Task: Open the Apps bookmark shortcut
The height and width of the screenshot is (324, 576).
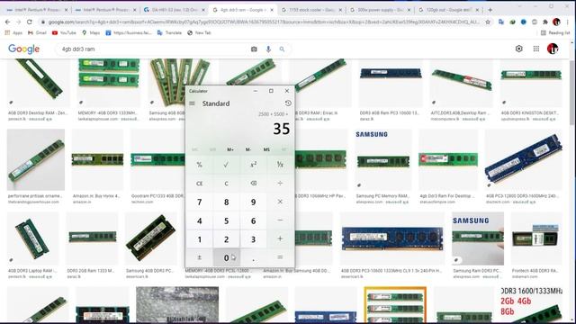Action: pyautogui.click(x=13, y=32)
